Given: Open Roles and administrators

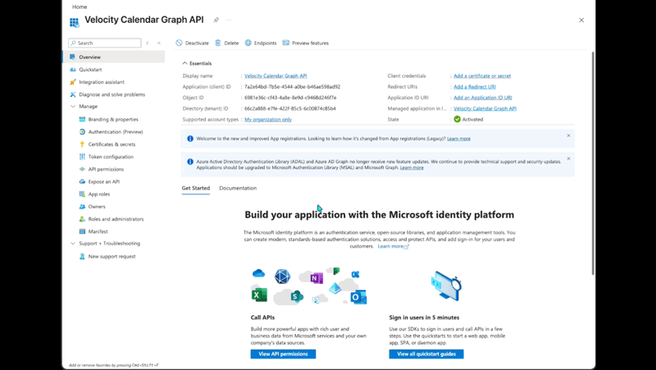Looking at the screenshot, I should click(116, 219).
